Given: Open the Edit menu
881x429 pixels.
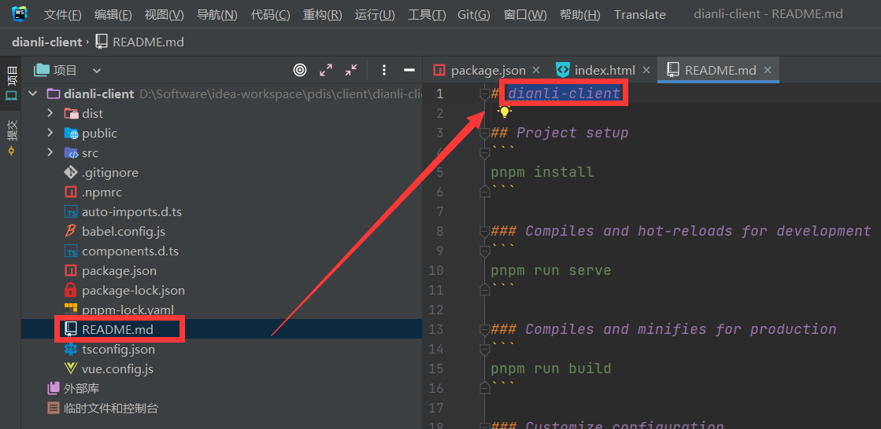Looking at the screenshot, I should (x=113, y=15).
